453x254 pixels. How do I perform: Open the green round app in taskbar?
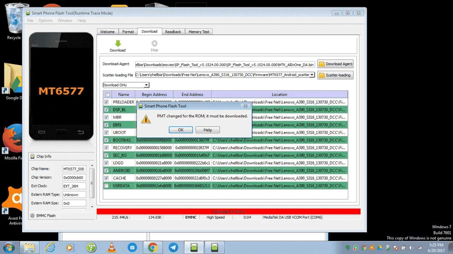91,247
